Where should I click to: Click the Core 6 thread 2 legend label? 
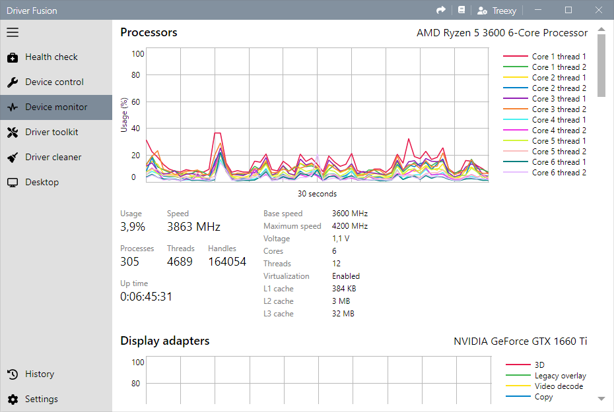[x=559, y=173]
